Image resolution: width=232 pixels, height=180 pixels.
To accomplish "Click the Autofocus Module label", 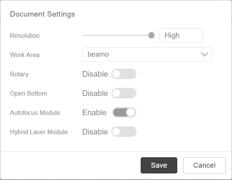I will 35,113.
